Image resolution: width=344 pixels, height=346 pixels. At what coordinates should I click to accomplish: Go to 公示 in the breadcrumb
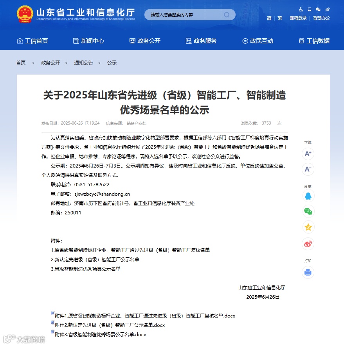point(112,62)
